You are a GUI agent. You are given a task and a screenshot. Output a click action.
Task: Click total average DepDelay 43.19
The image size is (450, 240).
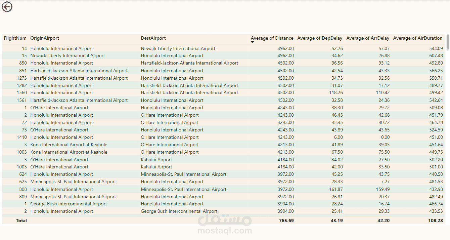336,221
